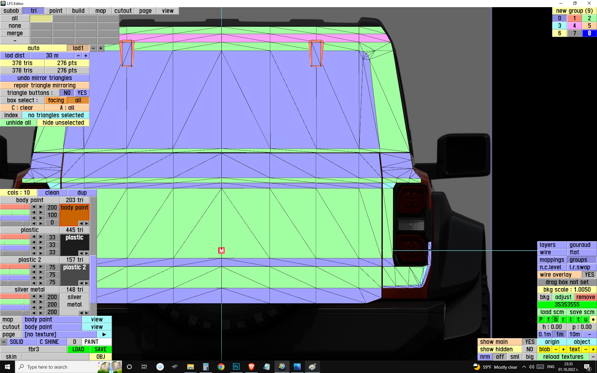Cycle plastic 2 swatch left arrow
The image size is (597, 373).
(81, 283)
